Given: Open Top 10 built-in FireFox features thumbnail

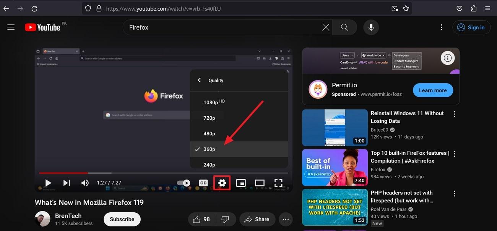Looking at the screenshot, I should pos(335,167).
